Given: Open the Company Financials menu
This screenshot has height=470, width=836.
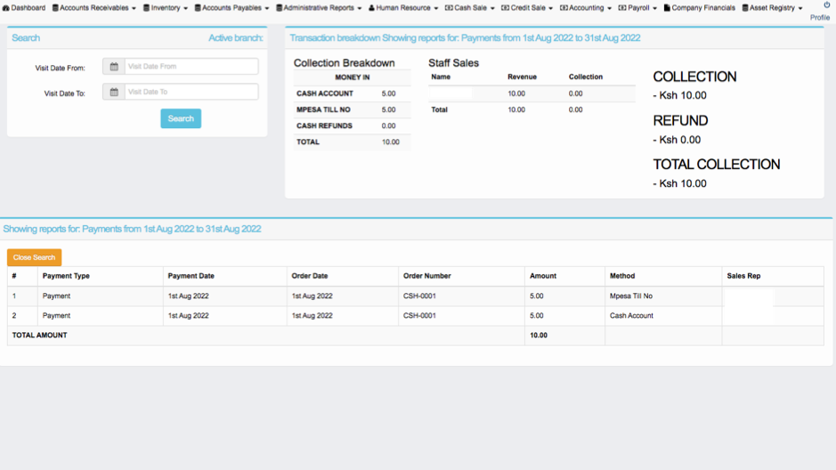Looking at the screenshot, I should coord(699,8).
